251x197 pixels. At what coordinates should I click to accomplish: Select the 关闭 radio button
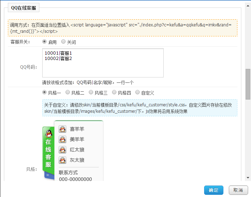point(63,42)
